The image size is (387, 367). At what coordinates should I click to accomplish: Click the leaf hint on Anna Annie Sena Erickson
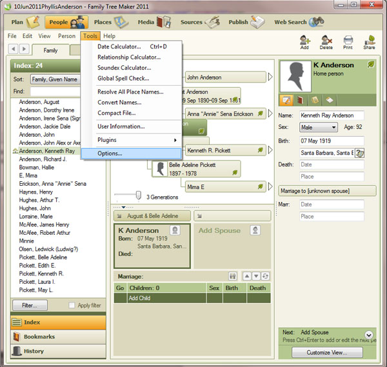(261, 114)
